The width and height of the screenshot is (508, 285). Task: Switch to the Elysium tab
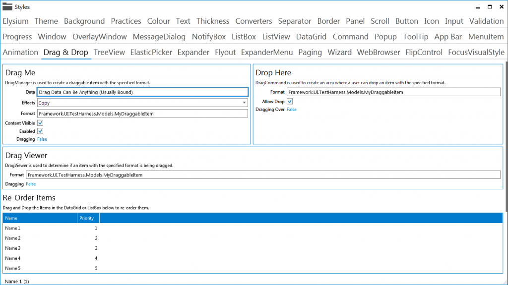15,21
